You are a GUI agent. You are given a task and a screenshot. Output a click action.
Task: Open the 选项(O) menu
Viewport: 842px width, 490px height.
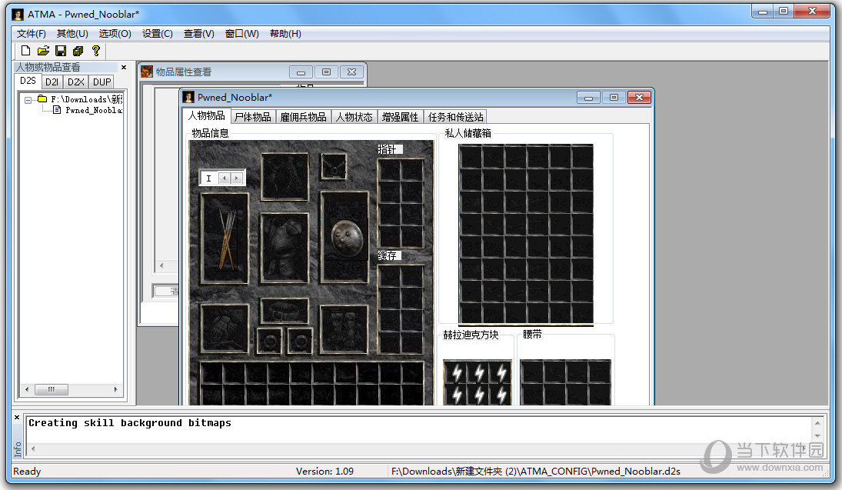pyautogui.click(x=115, y=33)
